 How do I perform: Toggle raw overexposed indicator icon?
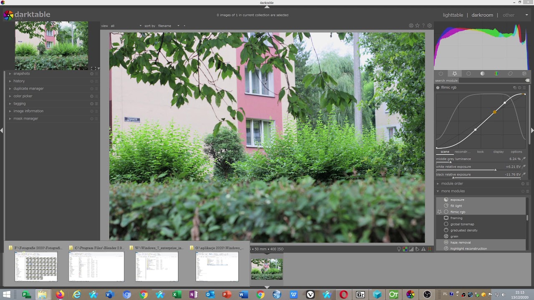pos(405,249)
